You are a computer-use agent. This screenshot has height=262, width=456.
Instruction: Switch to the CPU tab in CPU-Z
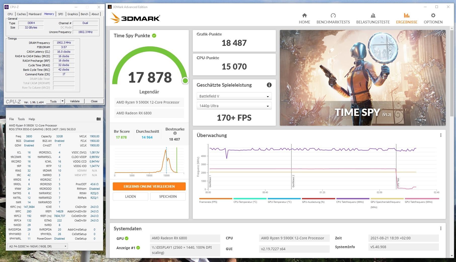coord(10,14)
